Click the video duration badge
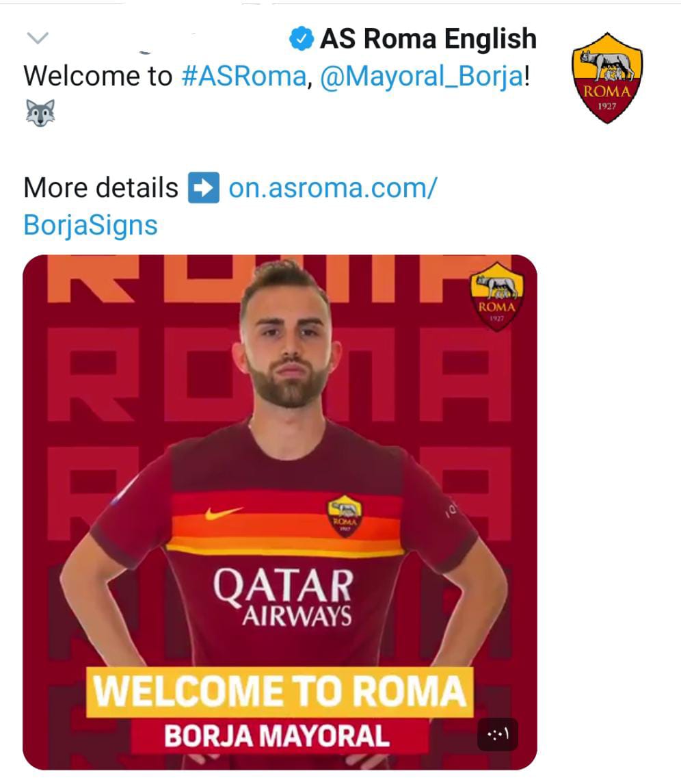The image size is (681, 780). pos(498,734)
